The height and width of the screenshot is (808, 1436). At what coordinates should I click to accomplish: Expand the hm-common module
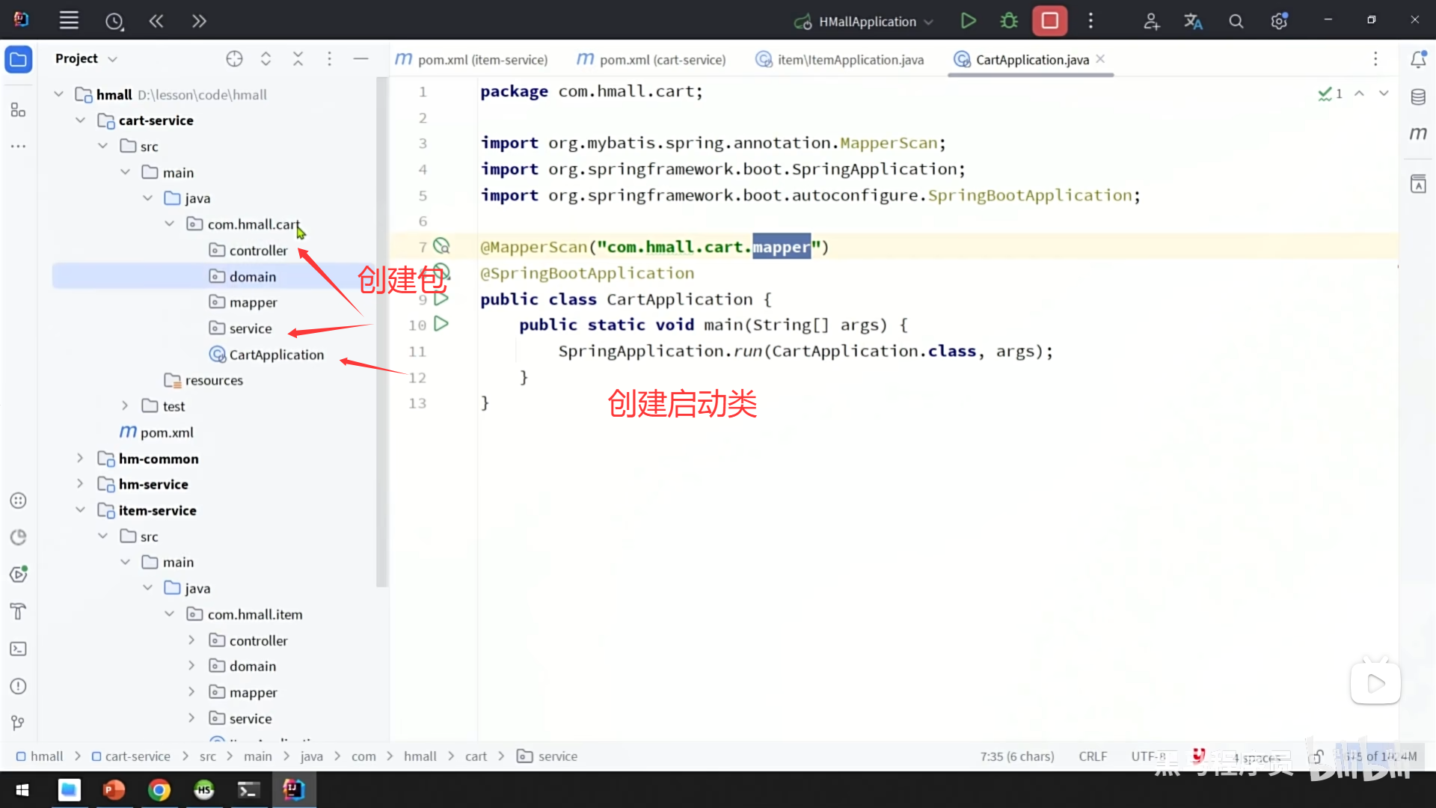pos(80,459)
